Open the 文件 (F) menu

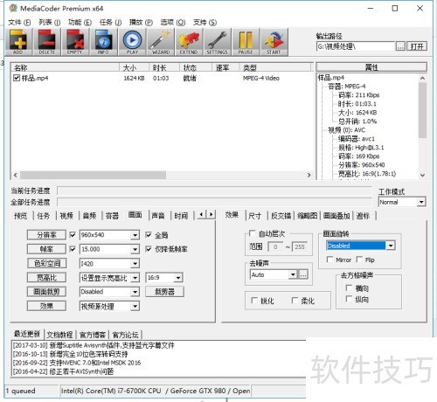(x=19, y=22)
